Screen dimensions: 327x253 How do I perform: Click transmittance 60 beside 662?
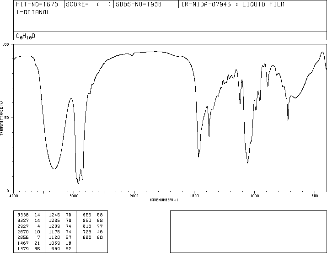point(100,237)
